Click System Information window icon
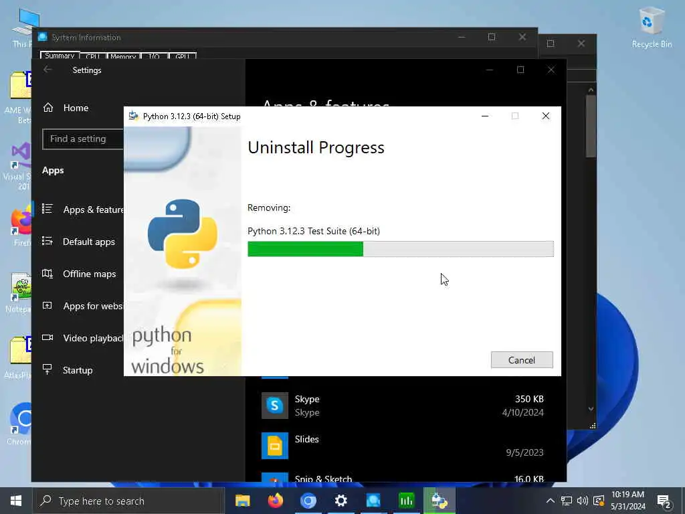The height and width of the screenshot is (514, 685). click(x=42, y=37)
